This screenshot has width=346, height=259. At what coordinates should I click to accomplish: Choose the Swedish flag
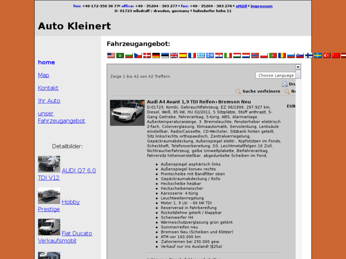318,55
